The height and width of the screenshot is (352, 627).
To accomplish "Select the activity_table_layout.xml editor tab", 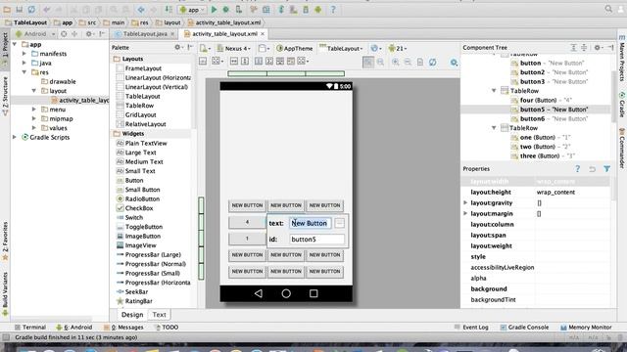I will click(224, 34).
